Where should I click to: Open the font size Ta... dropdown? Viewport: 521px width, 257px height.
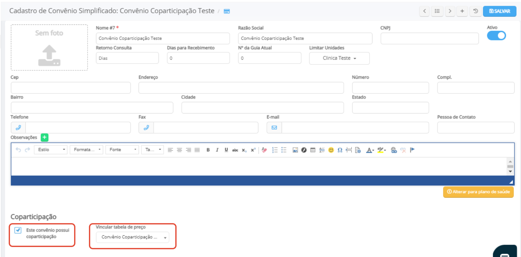pos(152,150)
